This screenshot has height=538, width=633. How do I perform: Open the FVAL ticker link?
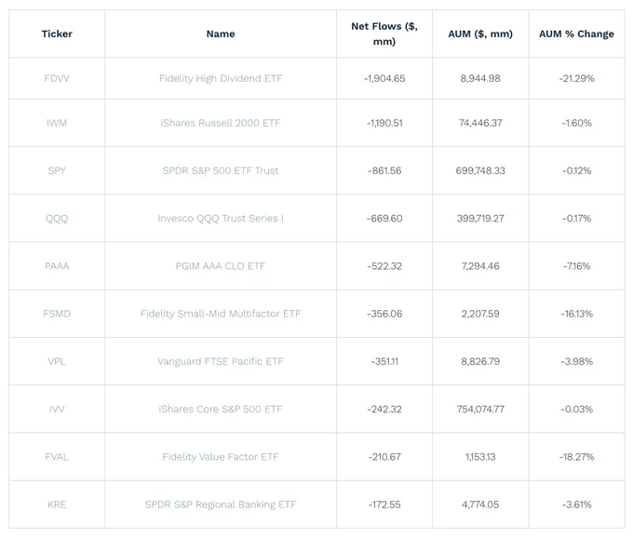[57, 456]
